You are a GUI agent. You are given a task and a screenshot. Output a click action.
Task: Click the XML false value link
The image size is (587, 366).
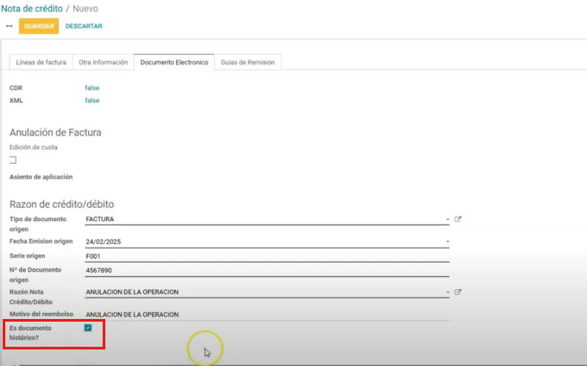(x=92, y=101)
